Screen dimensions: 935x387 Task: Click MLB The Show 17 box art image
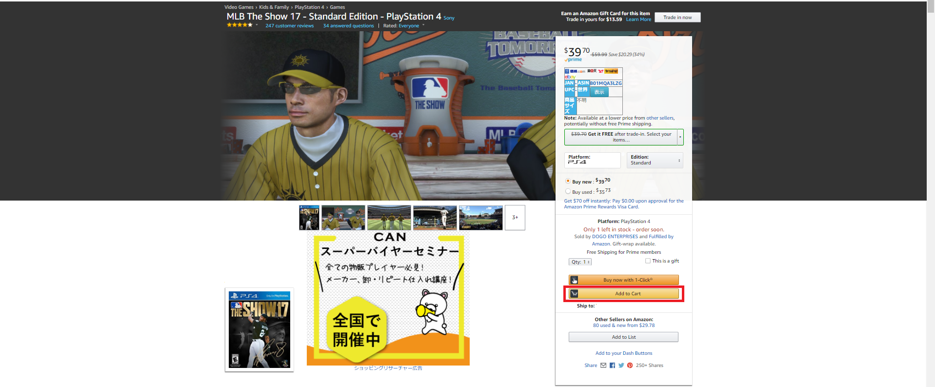point(259,330)
